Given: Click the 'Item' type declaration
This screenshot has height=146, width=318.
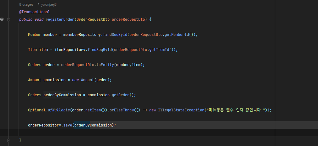Looking at the screenshot, I should 32,50.
